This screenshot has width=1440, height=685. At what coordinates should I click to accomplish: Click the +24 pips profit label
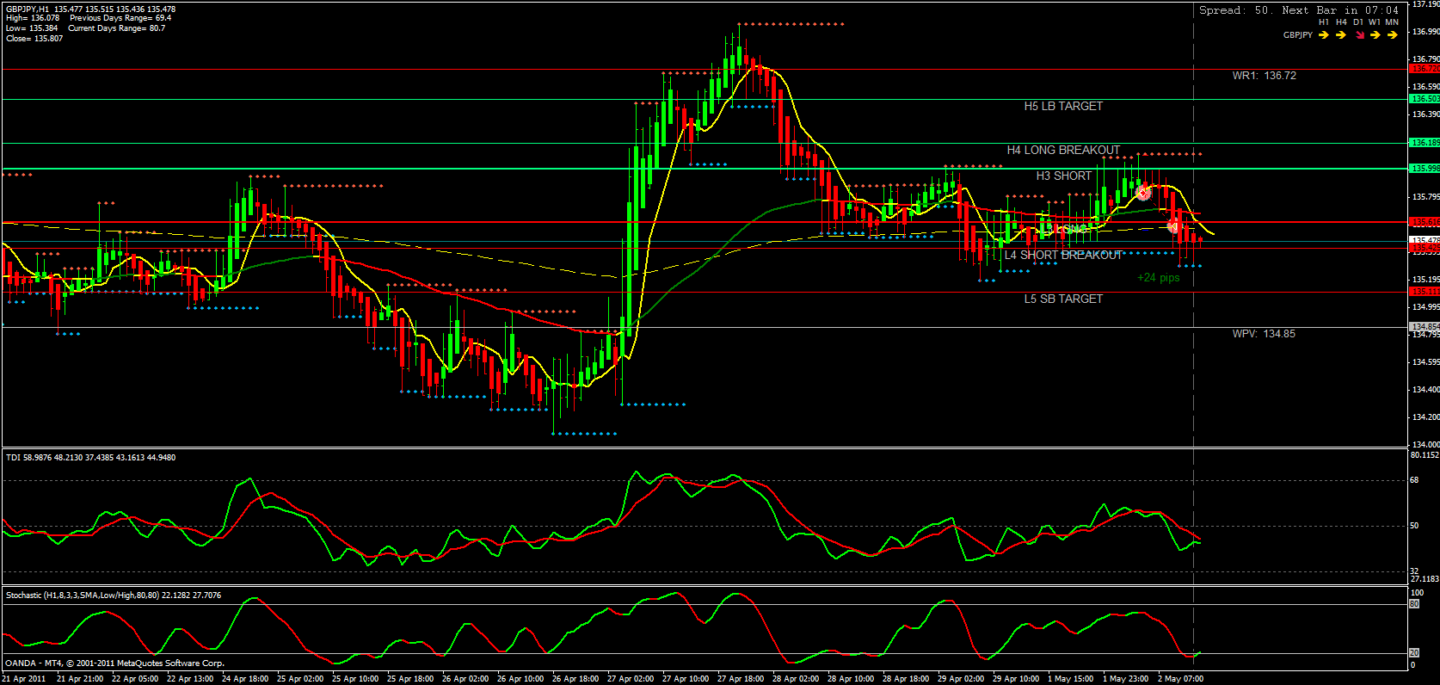coord(1158,277)
